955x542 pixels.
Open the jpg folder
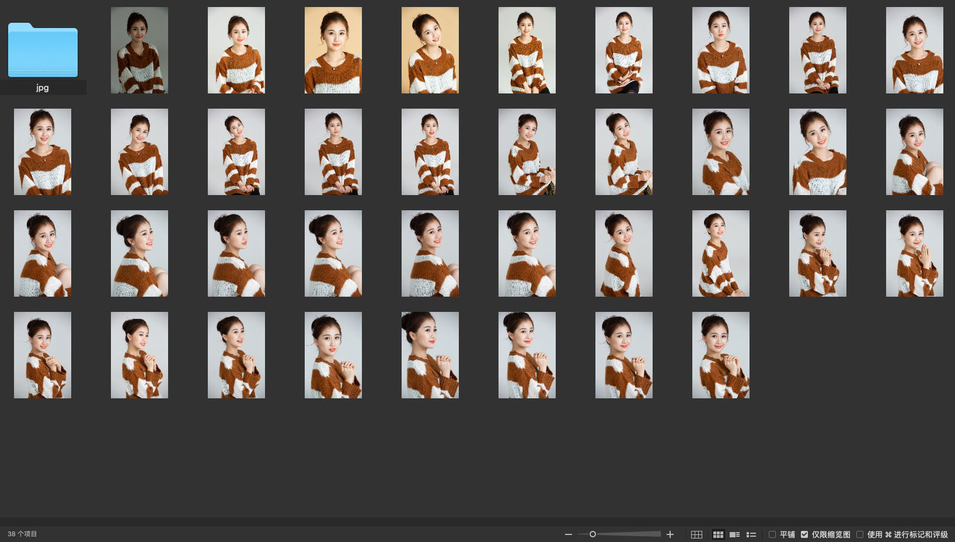(x=43, y=51)
